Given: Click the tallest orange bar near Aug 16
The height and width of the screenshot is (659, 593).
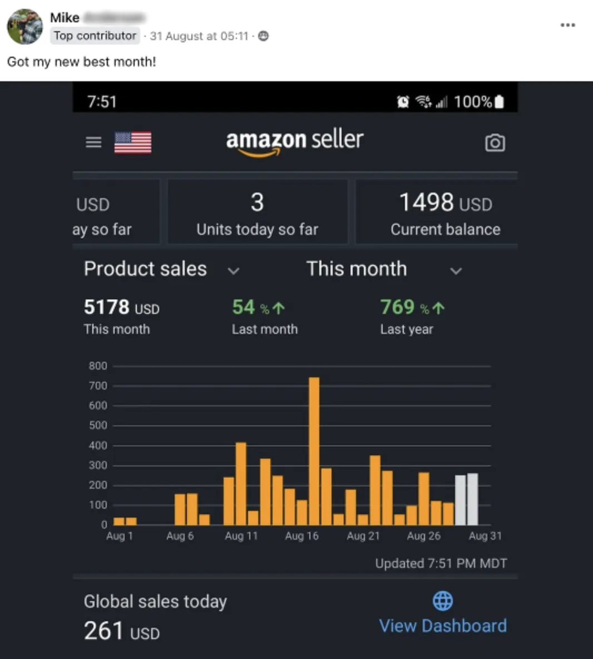Looking at the screenshot, I should pos(314,451).
